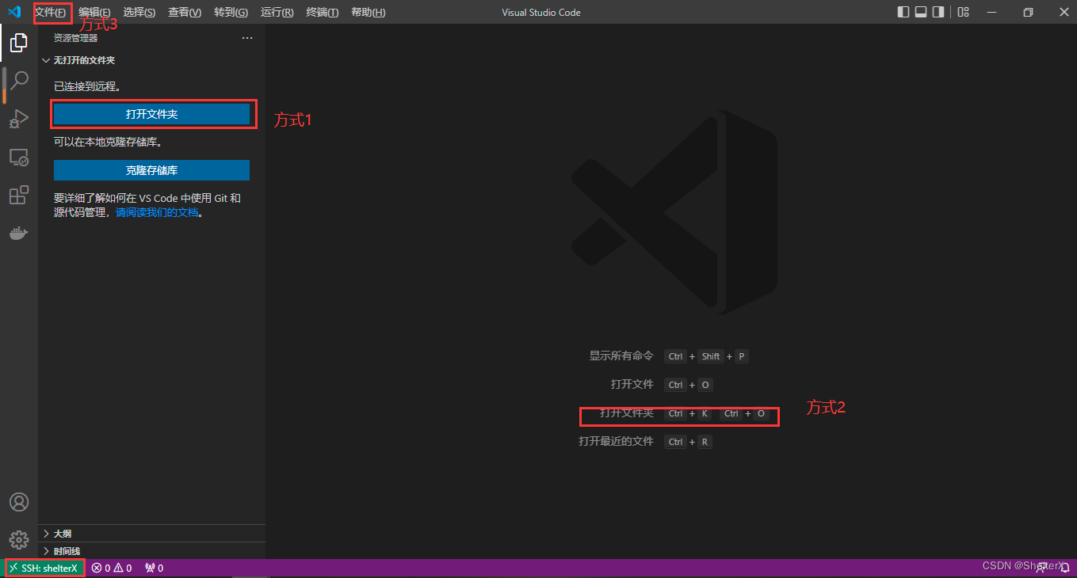
Task: Open the Search view in activity bar
Action: click(x=19, y=81)
